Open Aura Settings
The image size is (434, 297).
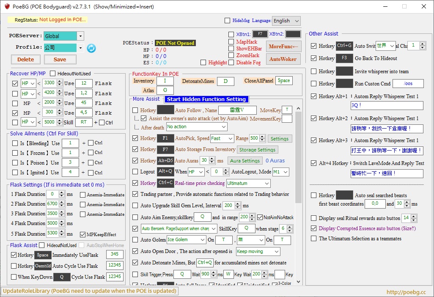245,161
